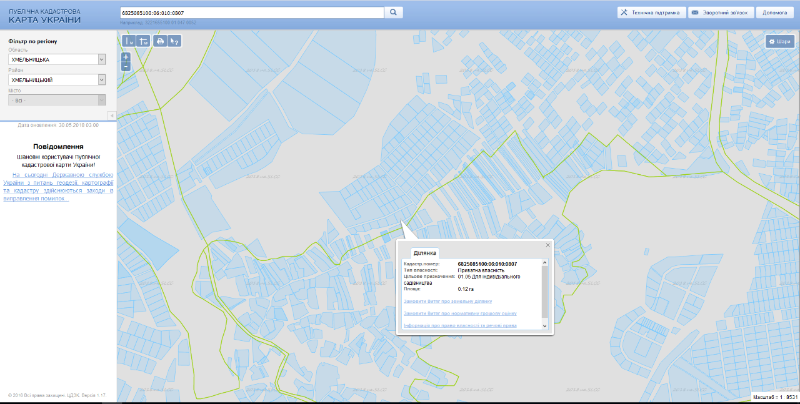Open Технічна підтримка
The height and width of the screenshot is (404, 800).
[651, 12]
